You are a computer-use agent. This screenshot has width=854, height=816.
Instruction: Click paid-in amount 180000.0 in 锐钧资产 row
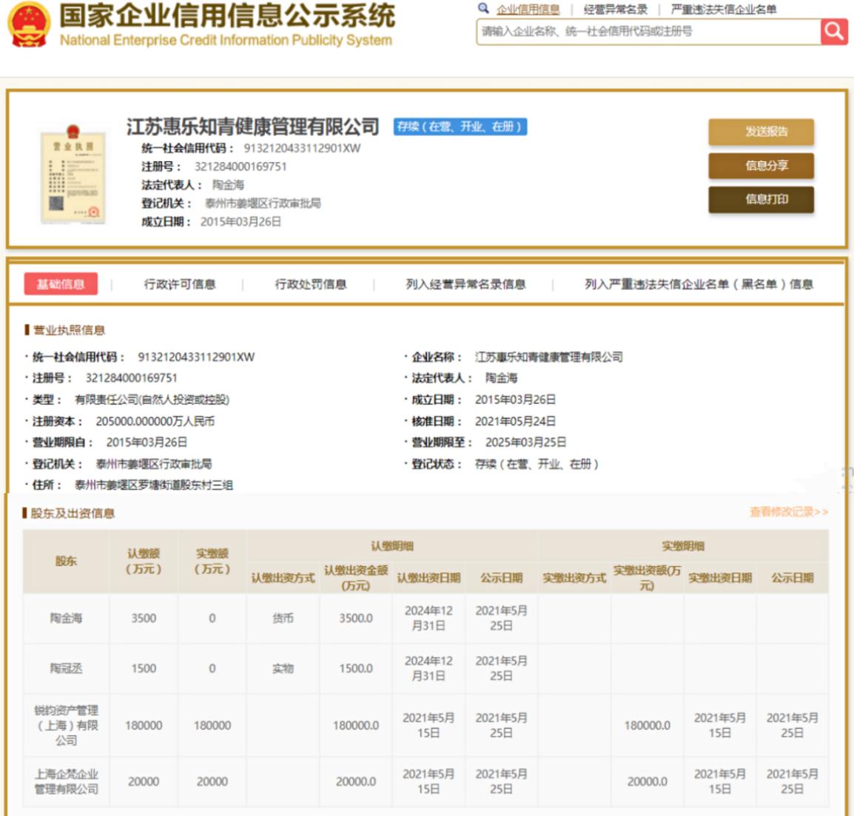click(x=647, y=725)
